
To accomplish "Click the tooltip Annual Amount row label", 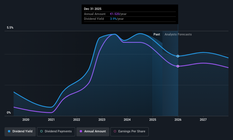I will (x=95, y=14).
